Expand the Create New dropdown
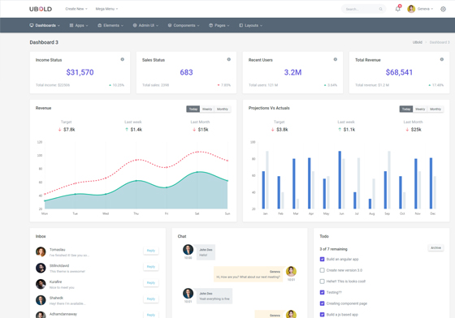The width and height of the screenshot is (455, 318). 76,9
